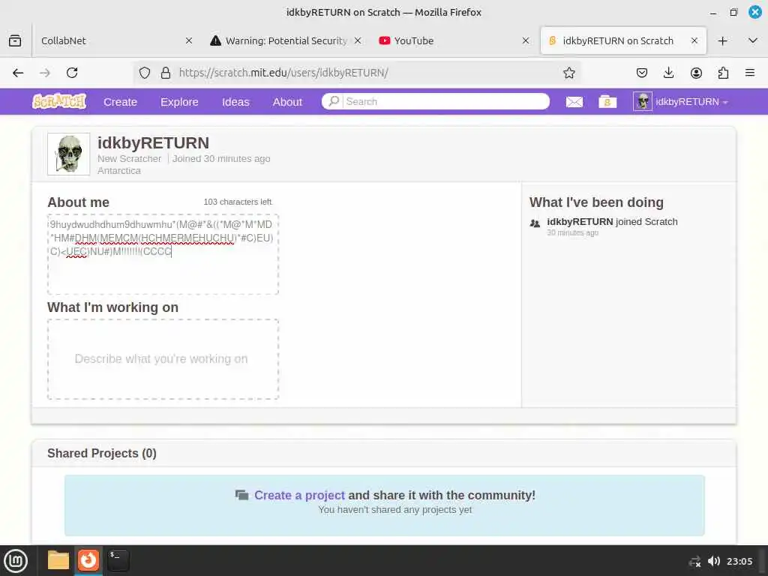Viewport: 768px width, 576px height.
Task: Click the Scratch logo in navigation bar
Action: (59, 101)
